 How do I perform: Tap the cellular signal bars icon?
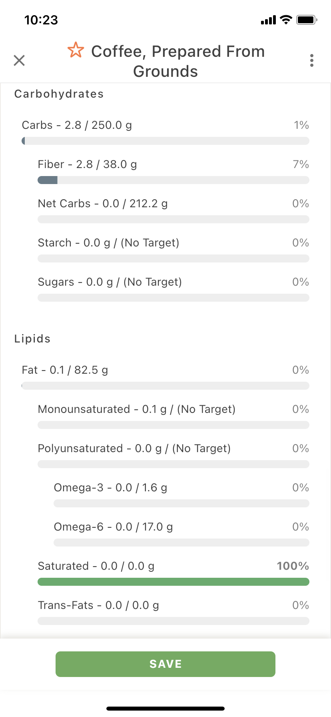tap(268, 20)
